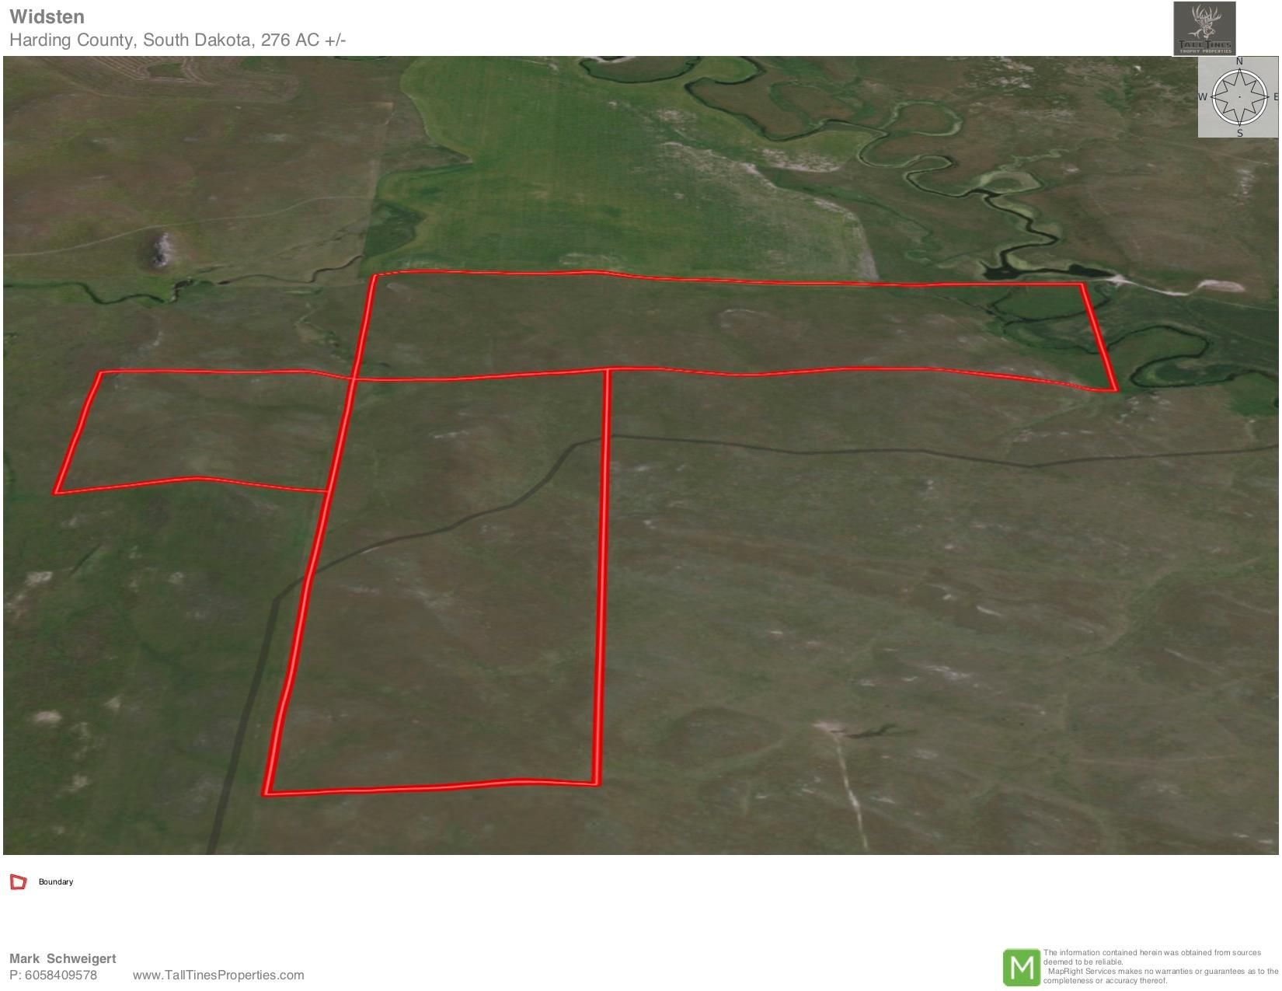Image resolution: width=1282 pixels, height=991 pixels.
Task: Click the Tall Tines Trophy Properties logo
Action: [x=1204, y=28]
